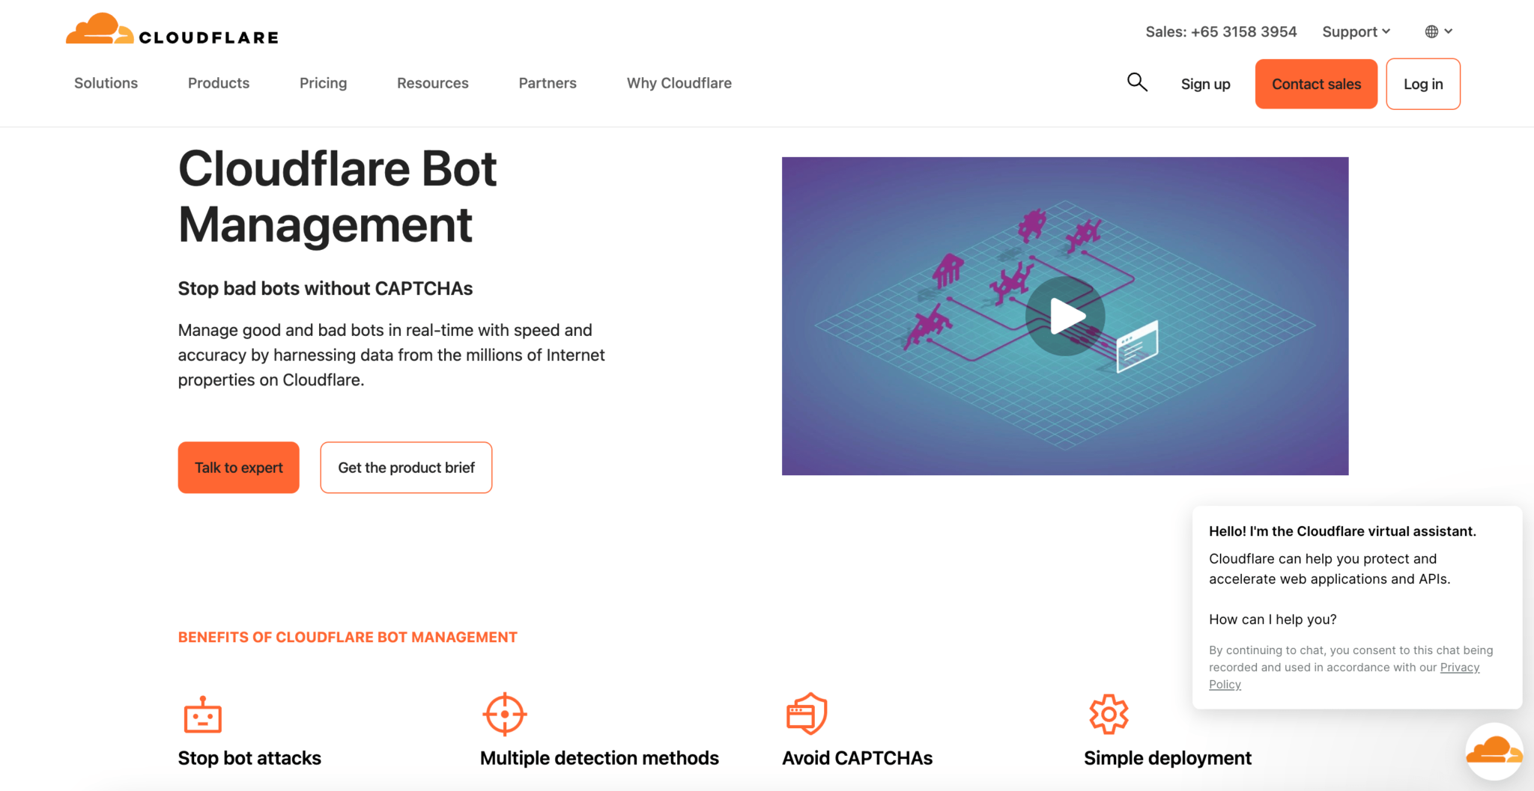Image resolution: width=1534 pixels, height=791 pixels.
Task: Click the Multiple detection methods target icon
Action: [505, 715]
